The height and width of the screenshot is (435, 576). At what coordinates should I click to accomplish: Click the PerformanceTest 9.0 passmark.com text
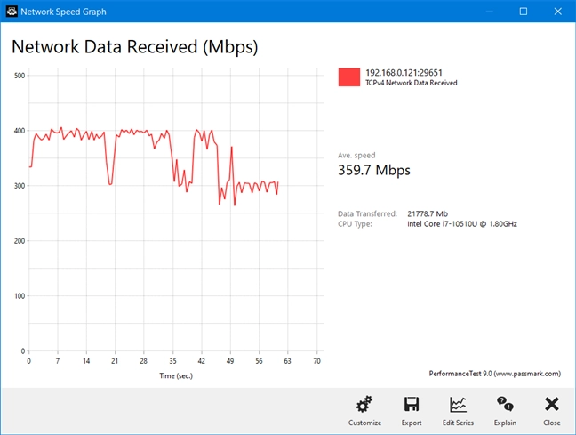click(x=495, y=374)
